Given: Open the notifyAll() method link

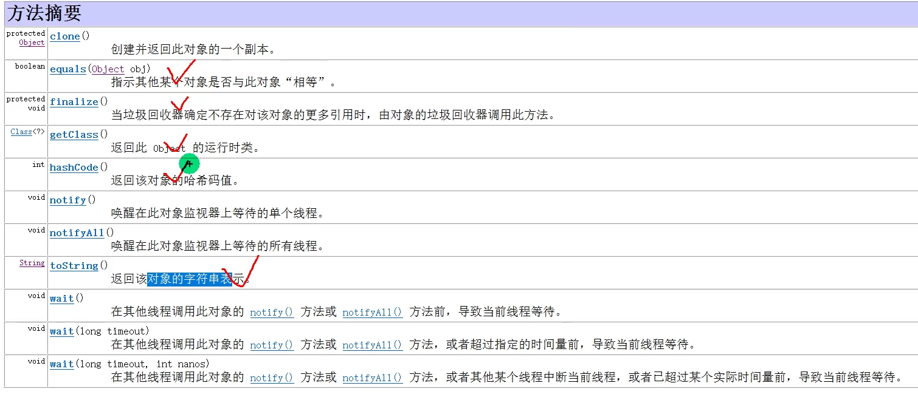Looking at the screenshot, I should [x=77, y=233].
